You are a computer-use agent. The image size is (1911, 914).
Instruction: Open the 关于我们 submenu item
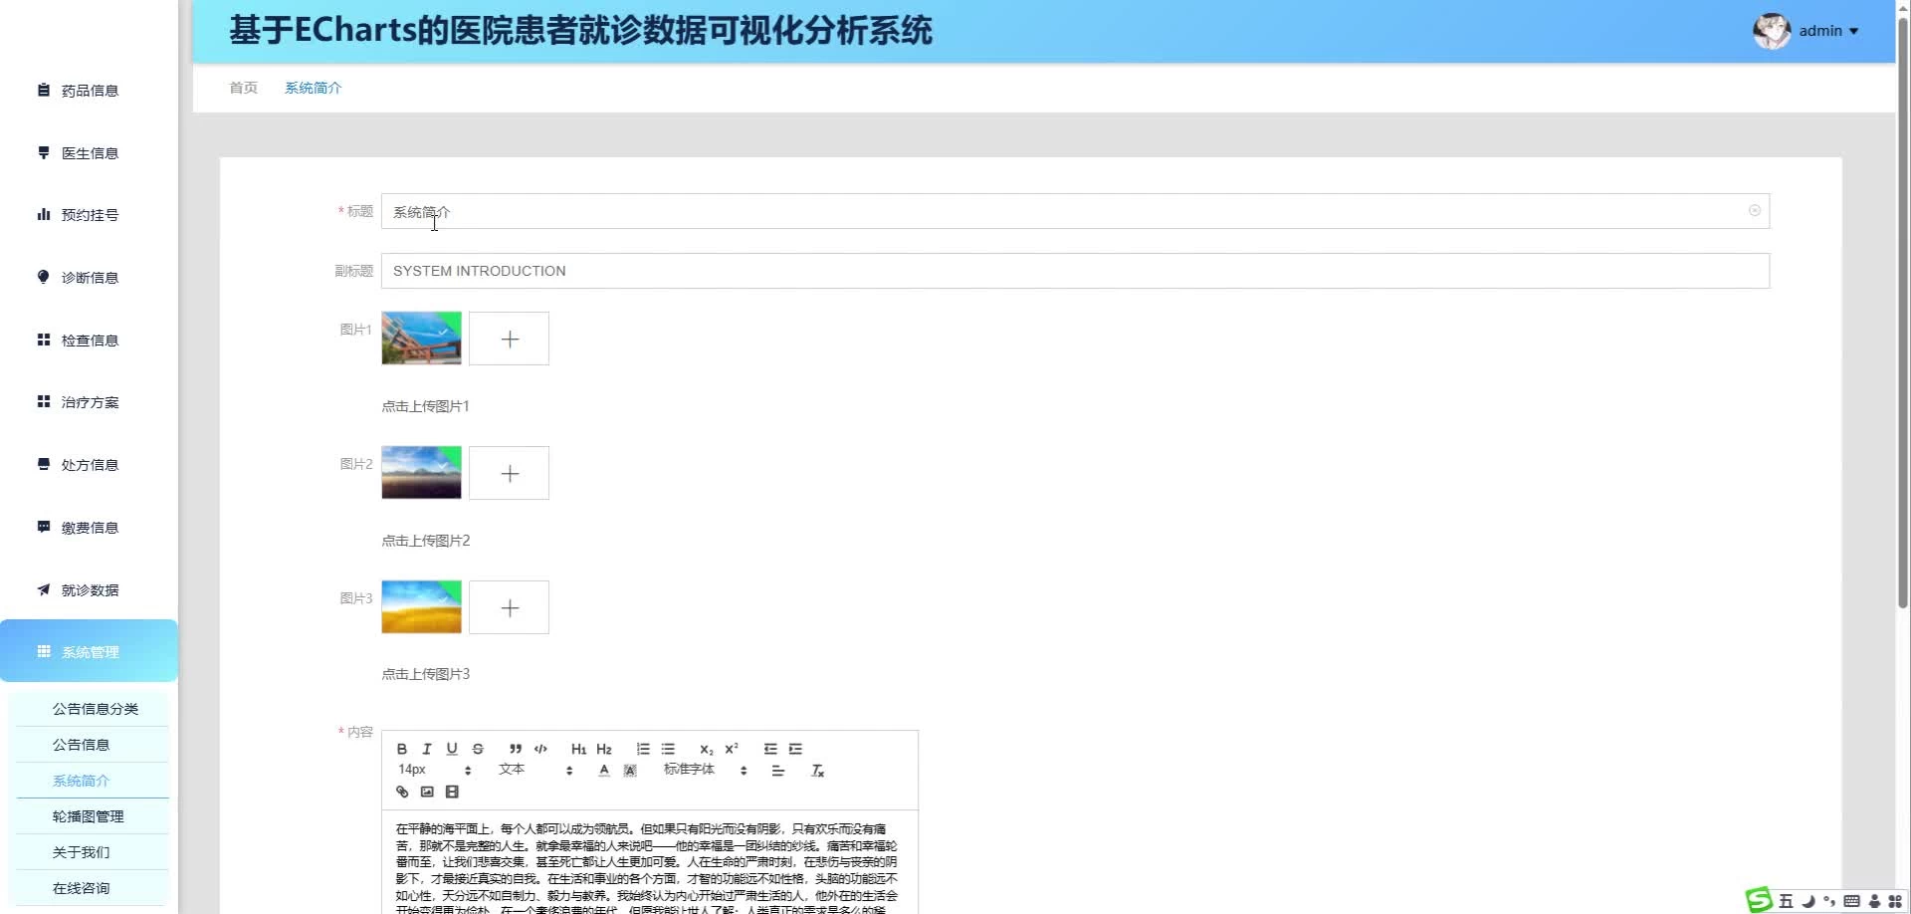(x=82, y=852)
